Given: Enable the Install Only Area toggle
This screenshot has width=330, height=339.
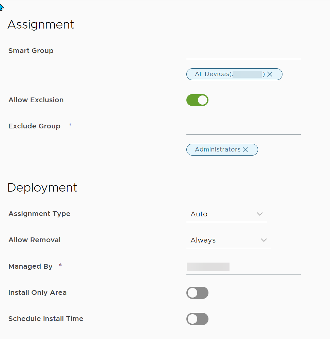Looking at the screenshot, I should [197, 292].
